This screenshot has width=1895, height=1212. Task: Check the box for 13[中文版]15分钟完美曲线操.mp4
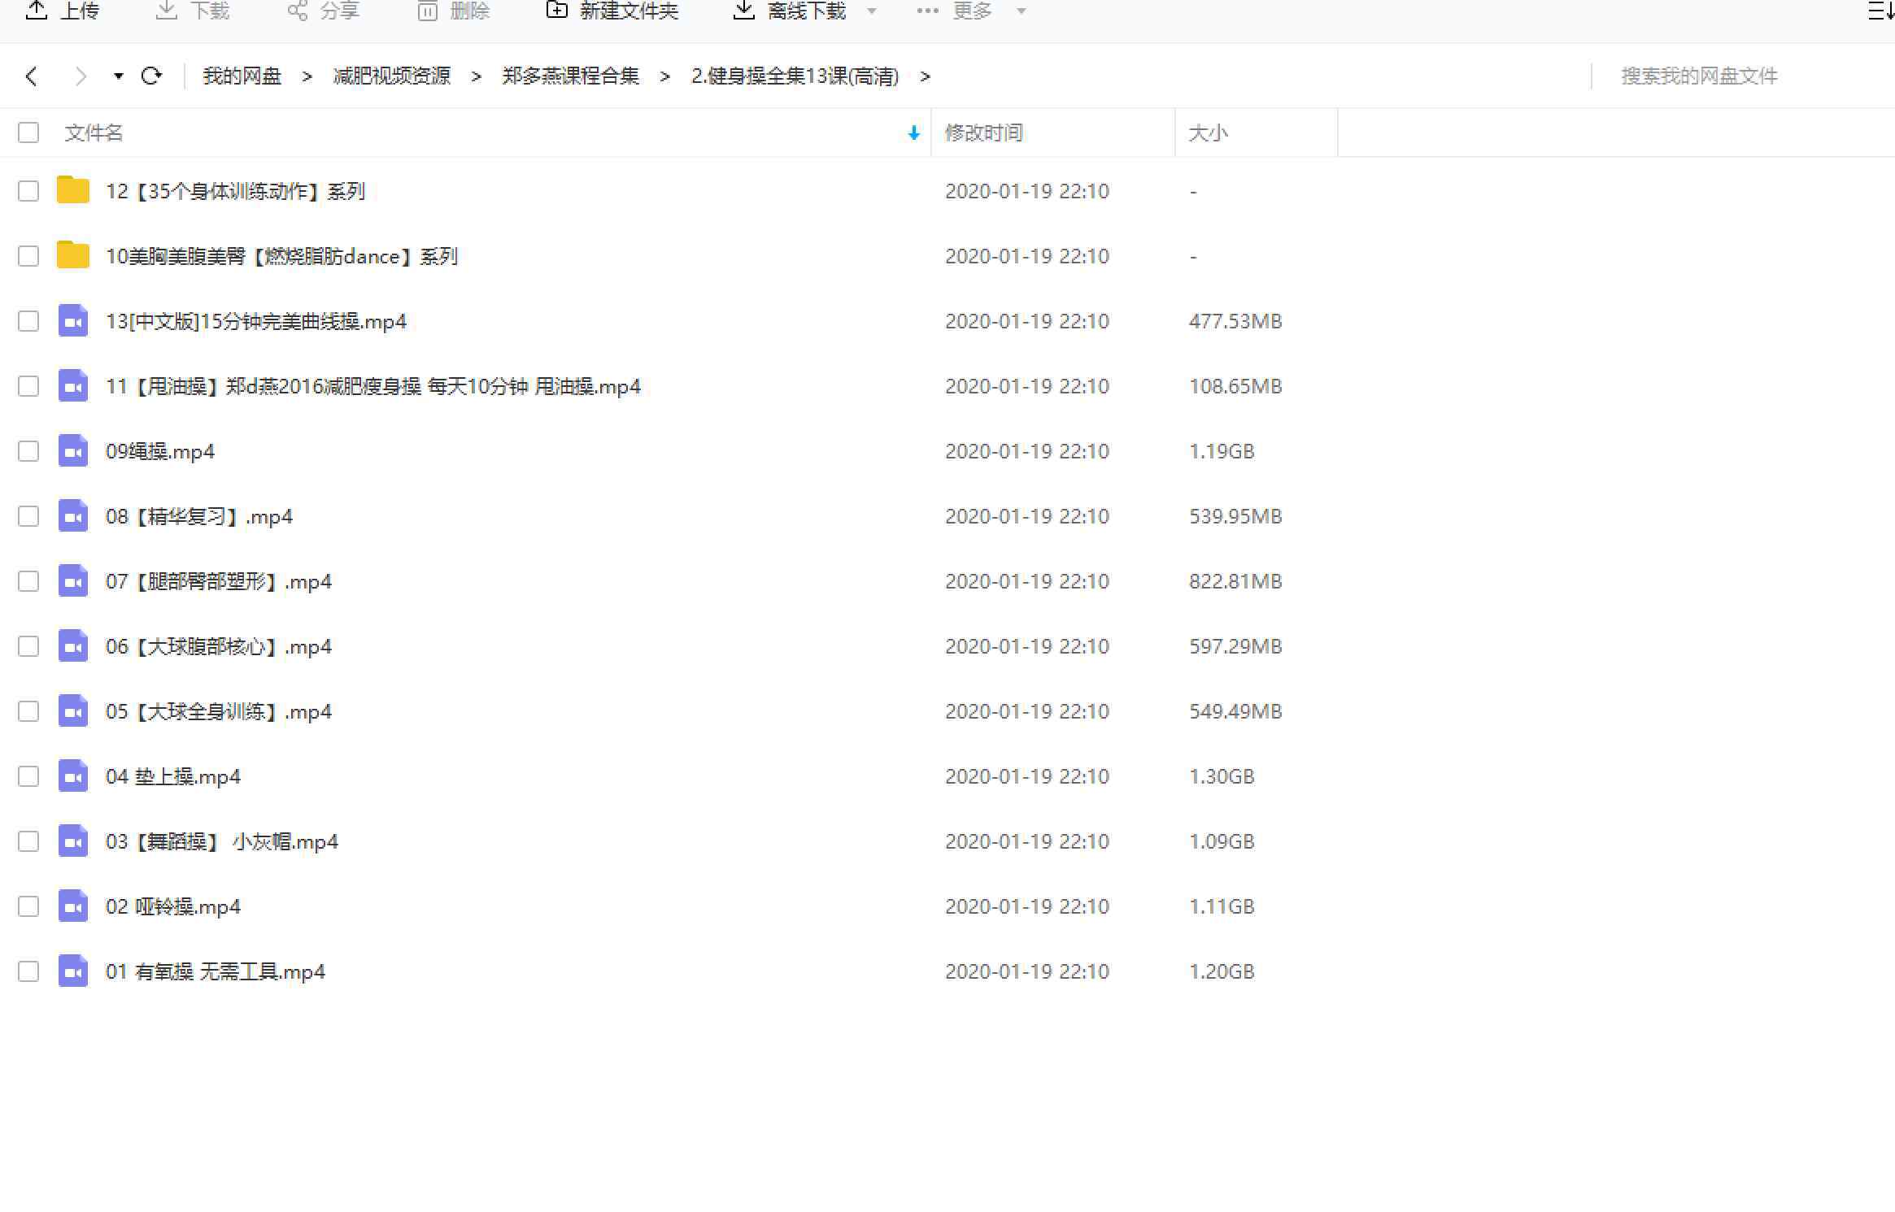pos(28,321)
